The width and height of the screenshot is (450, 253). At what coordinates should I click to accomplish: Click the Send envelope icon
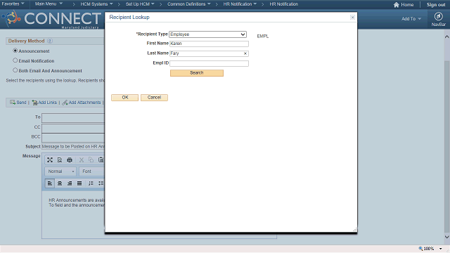(13, 103)
